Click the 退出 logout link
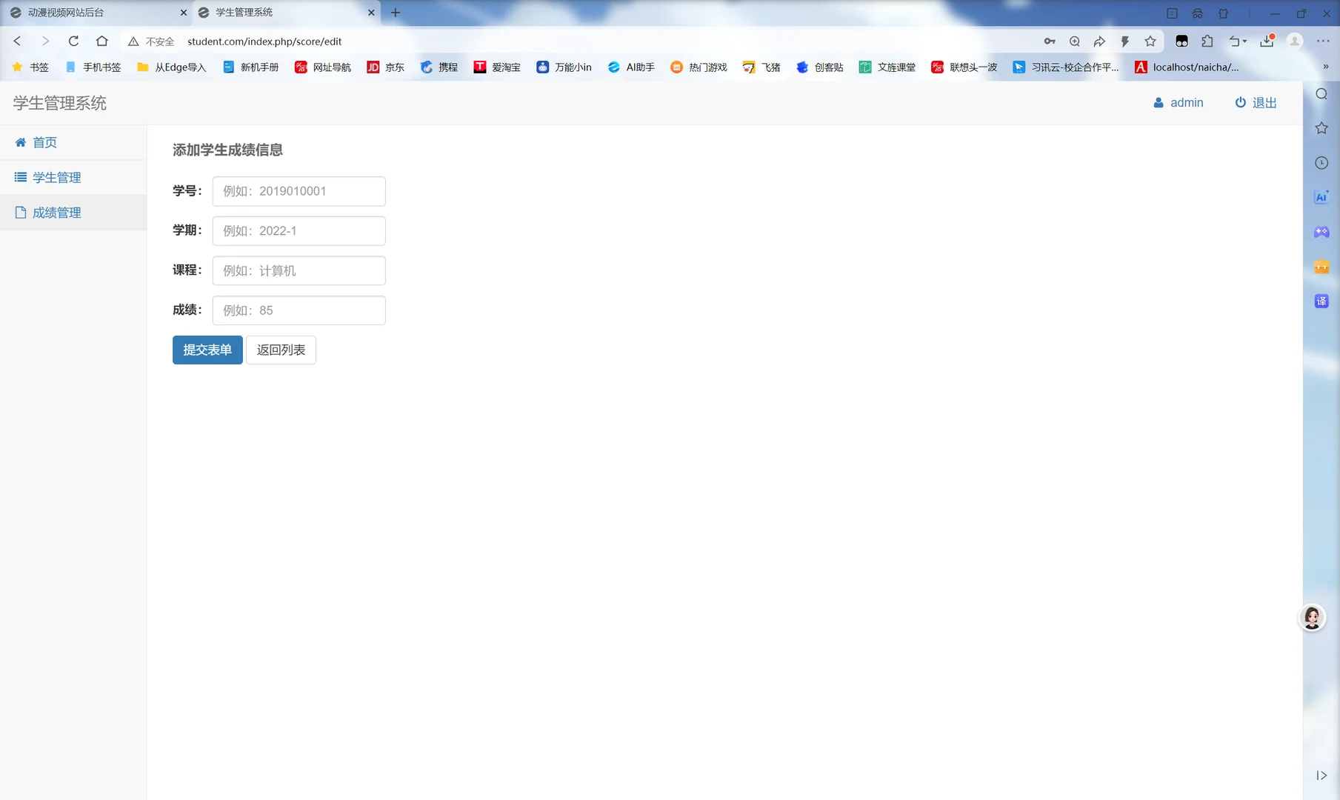1340x800 pixels. 1255,102
